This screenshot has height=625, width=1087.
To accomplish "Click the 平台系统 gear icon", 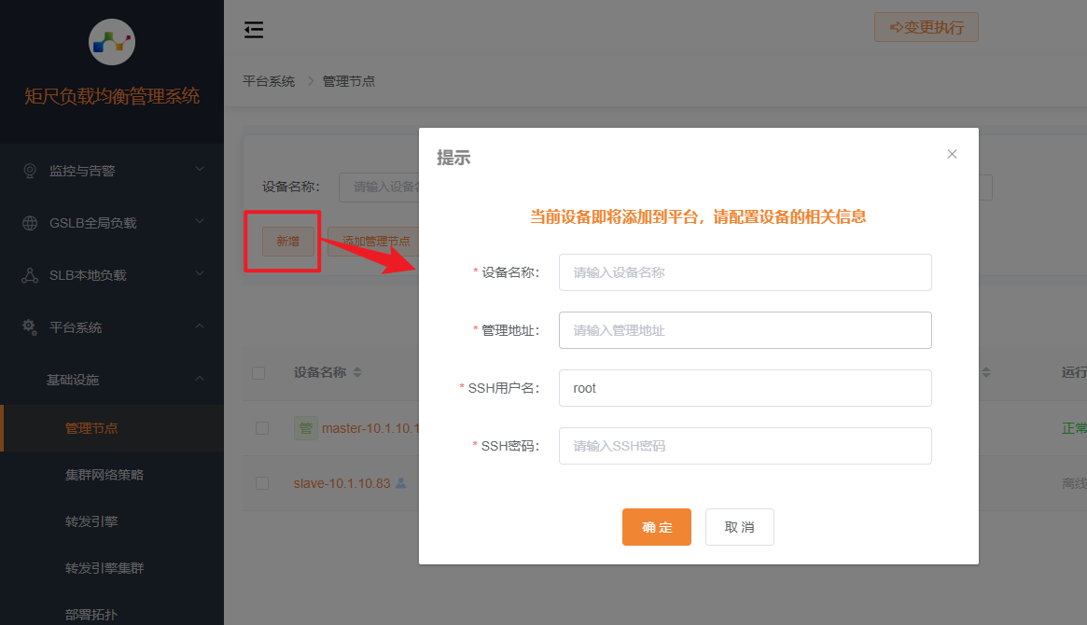I will click(30, 327).
